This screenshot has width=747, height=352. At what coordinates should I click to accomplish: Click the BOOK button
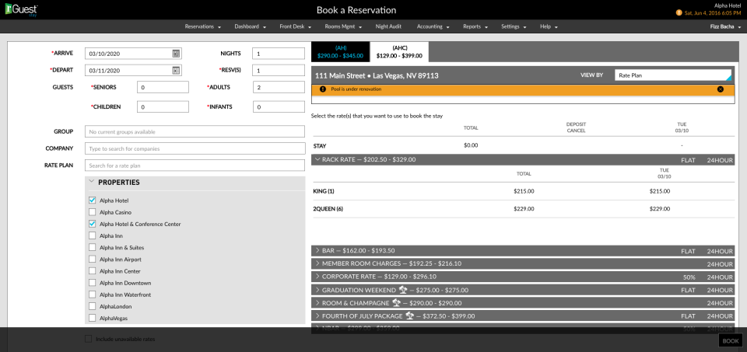(x=731, y=340)
